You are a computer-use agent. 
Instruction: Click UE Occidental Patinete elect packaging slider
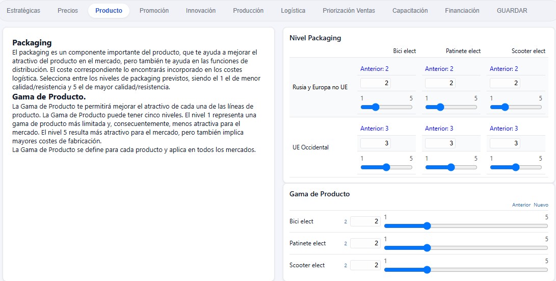(x=451, y=167)
